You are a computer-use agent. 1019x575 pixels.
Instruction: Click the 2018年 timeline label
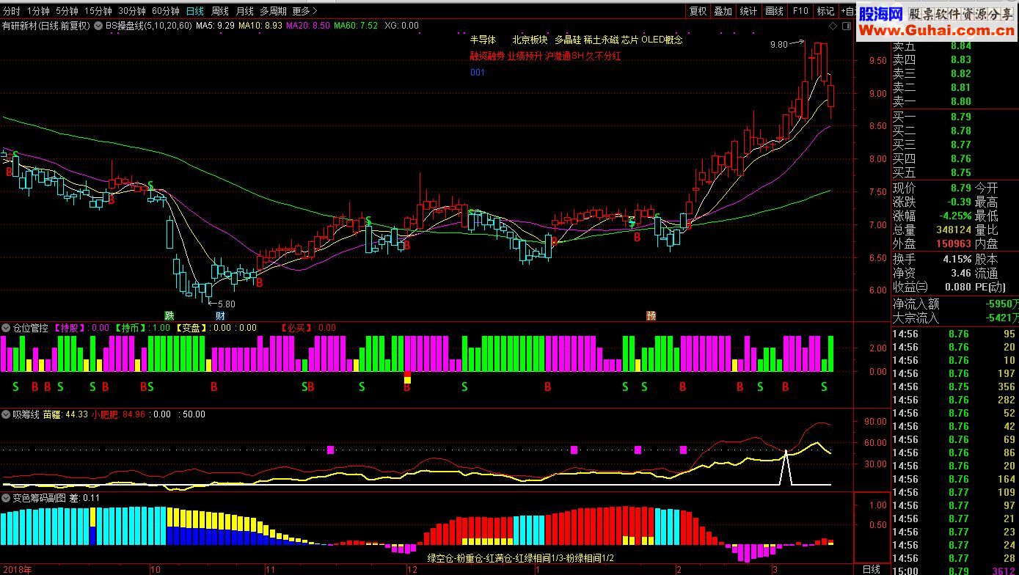pos(16,569)
